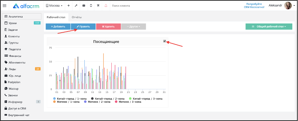Viewport: 298px width, 121px height.
Task: Expand the Общий рабочий стол dropdown
Action: 269,27
